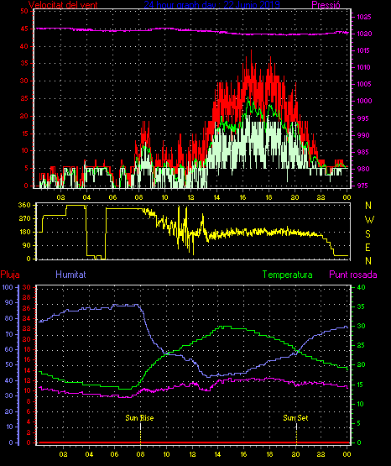Click the S compass direction label

click(x=368, y=234)
